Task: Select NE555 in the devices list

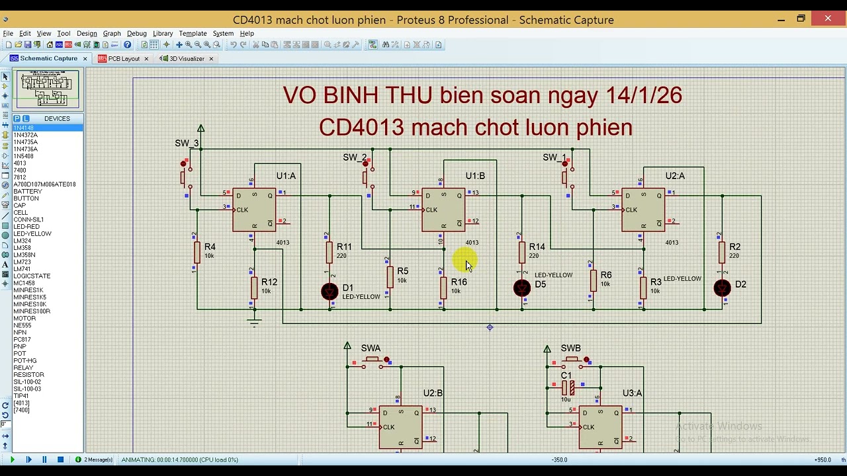Action: pyautogui.click(x=48, y=325)
